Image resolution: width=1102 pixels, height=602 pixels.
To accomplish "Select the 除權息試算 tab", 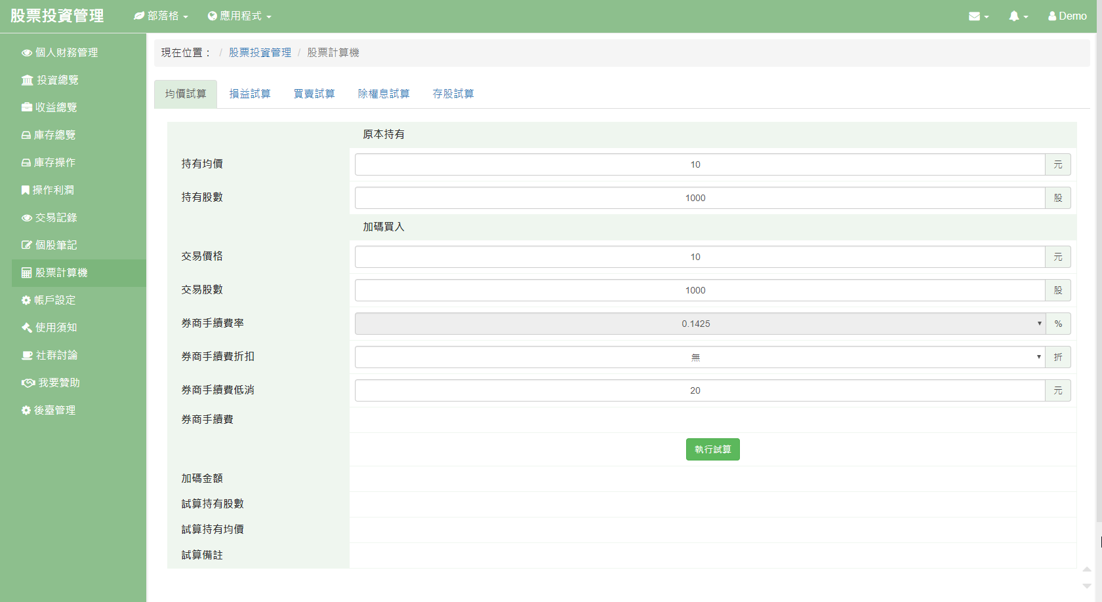I will point(384,94).
